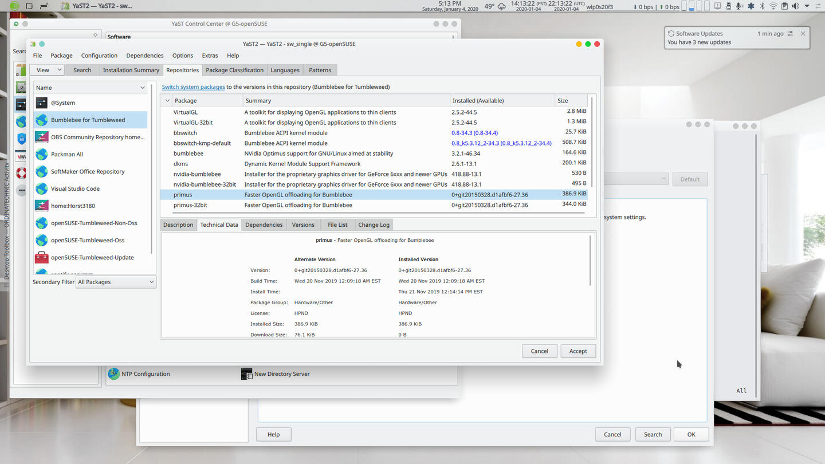Click the Name column header sort arrow
The height and width of the screenshot is (464, 825).
click(143, 88)
